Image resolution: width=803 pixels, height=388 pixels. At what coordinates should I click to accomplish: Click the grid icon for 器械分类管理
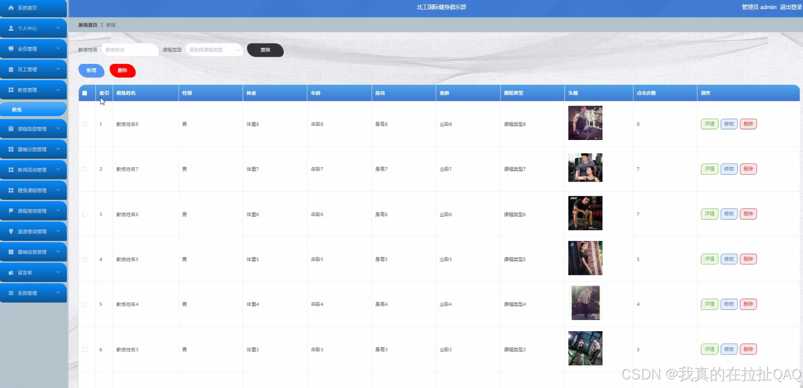11,149
